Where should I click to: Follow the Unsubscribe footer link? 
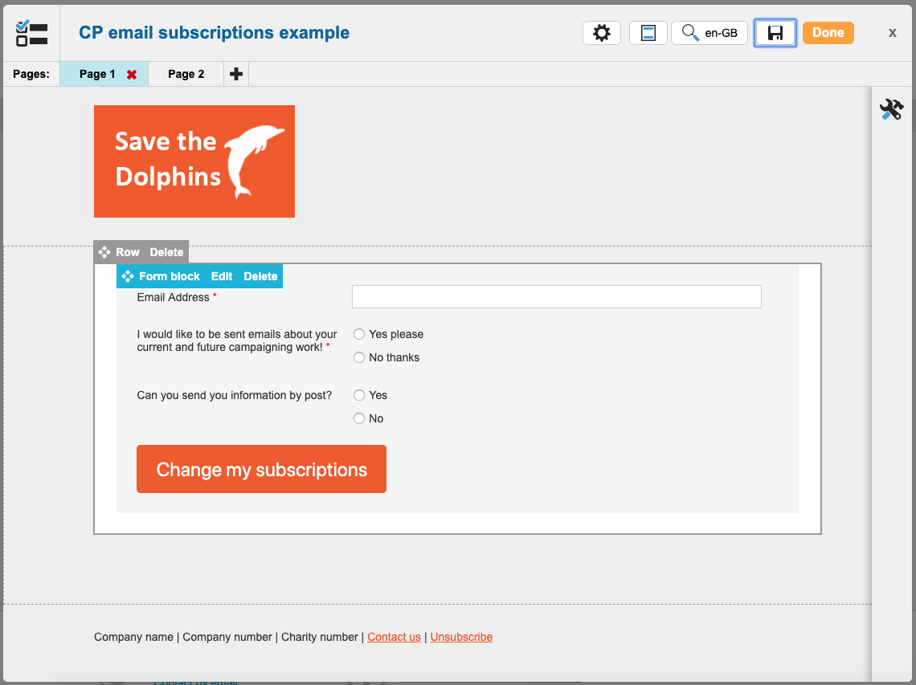click(x=461, y=637)
